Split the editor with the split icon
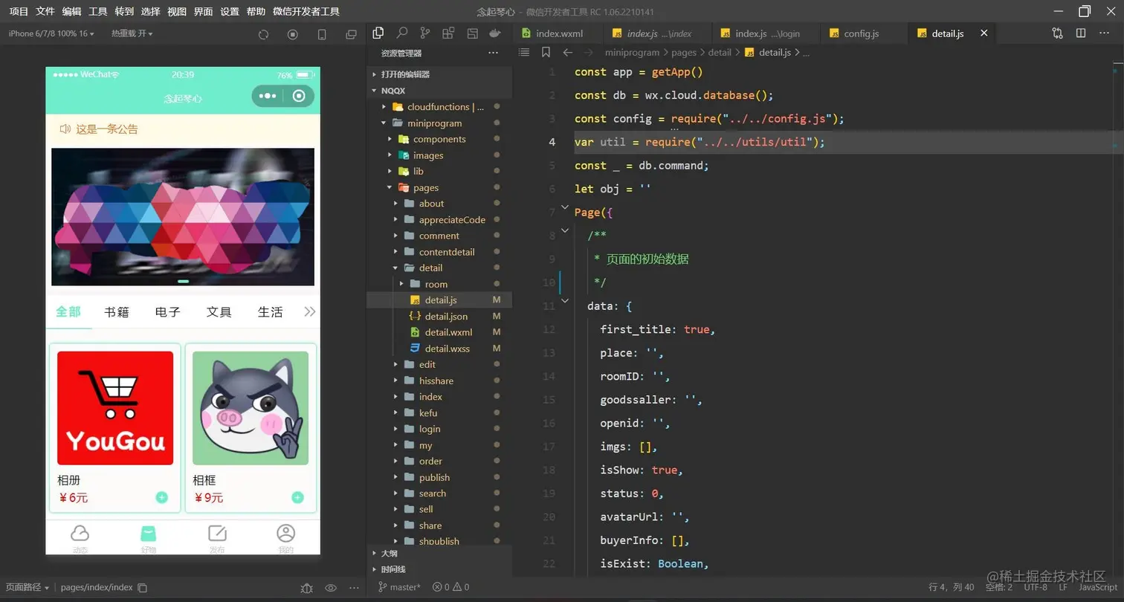The height and width of the screenshot is (602, 1124). [1081, 33]
